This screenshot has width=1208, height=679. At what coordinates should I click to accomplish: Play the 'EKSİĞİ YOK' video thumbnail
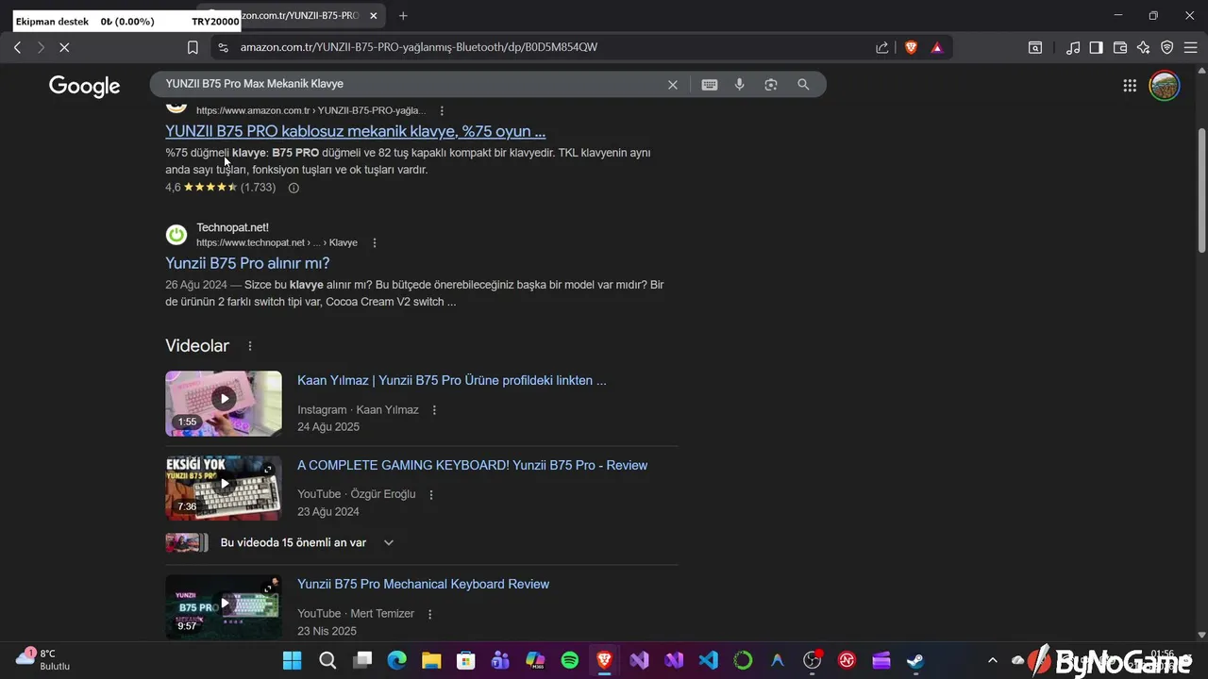(x=224, y=488)
